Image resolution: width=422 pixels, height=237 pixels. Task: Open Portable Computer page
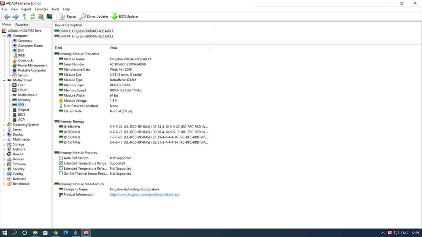coord(32,70)
